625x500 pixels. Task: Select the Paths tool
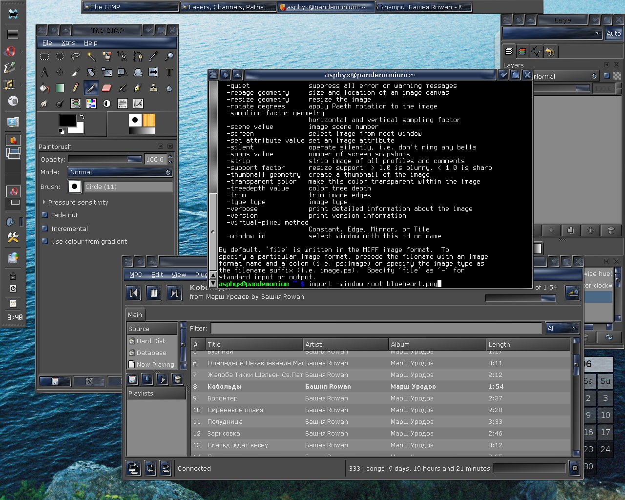[x=138, y=56]
